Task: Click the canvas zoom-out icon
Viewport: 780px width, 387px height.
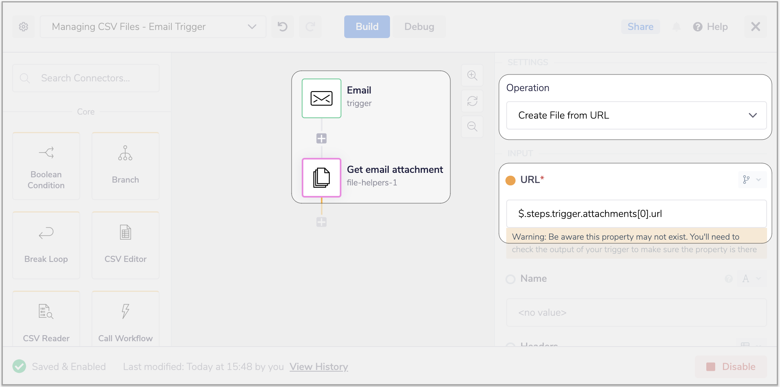Action: tap(472, 127)
